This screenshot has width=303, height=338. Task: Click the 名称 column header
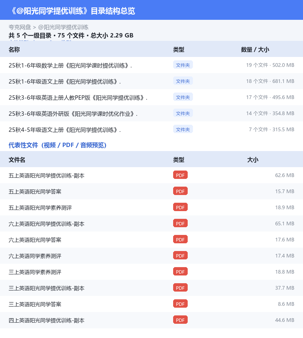point(14,50)
